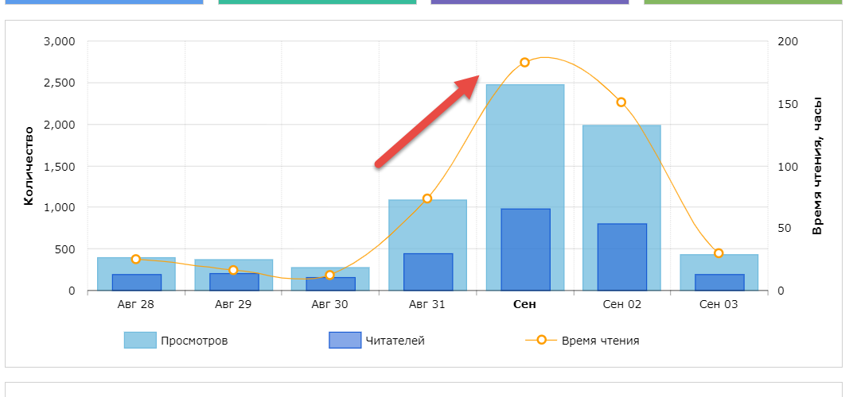Click the orange data point for Авг 28

(136, 259)
